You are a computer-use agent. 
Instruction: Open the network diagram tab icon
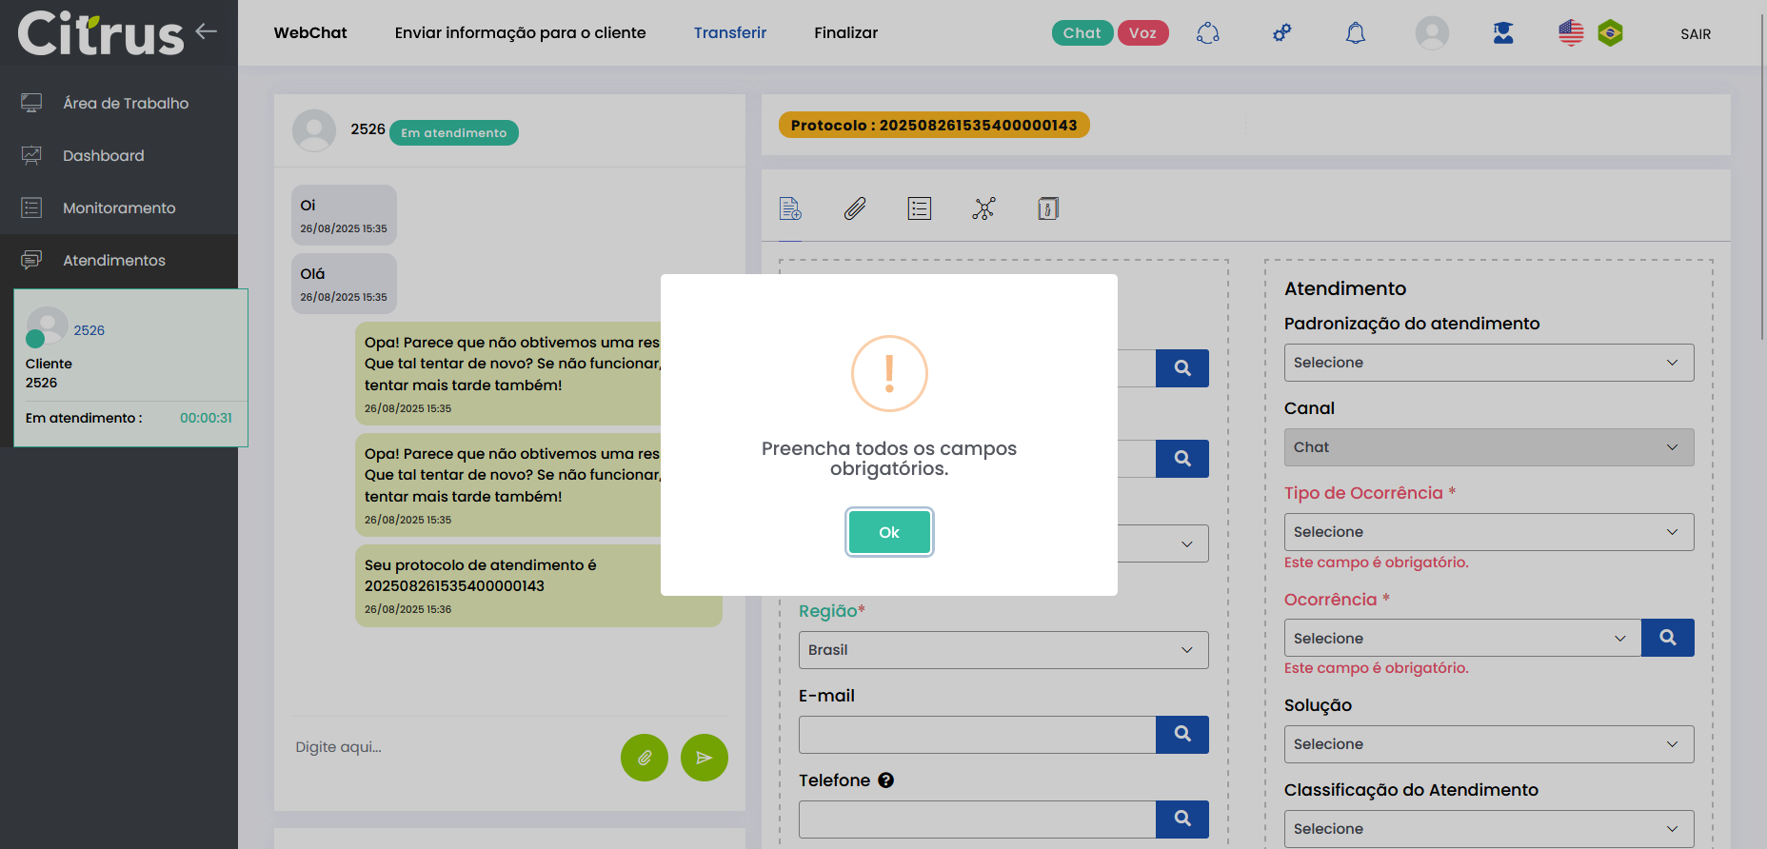pyautogui.click(x=983, y=208)
